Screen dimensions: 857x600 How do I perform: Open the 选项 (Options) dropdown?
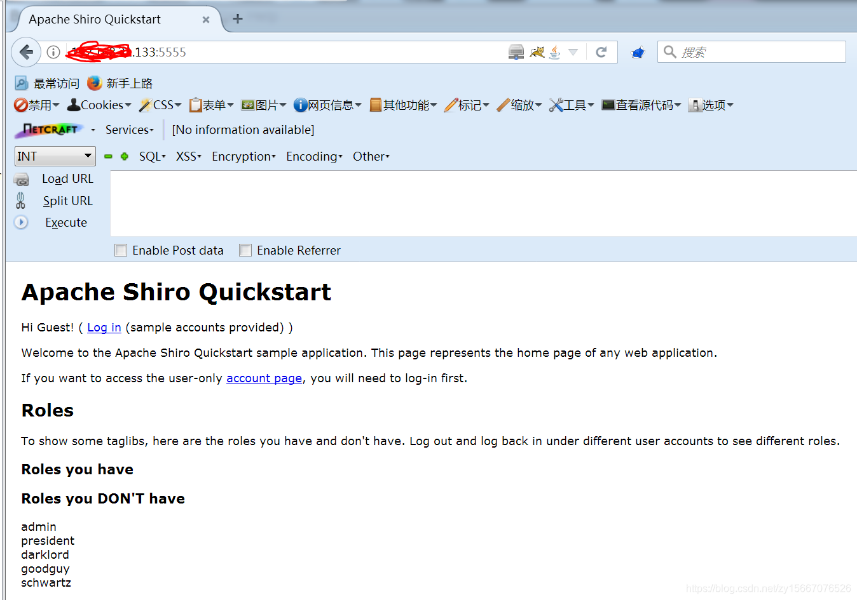tap(711, 105)
